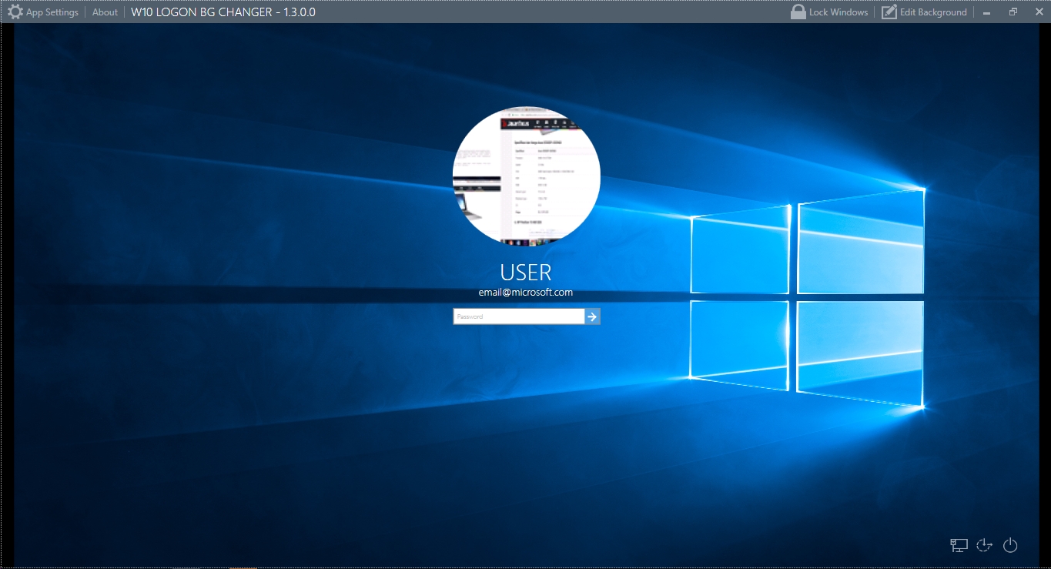Click the Lock Windows button text
The image size is (1051, 569).
coord(838,12)
